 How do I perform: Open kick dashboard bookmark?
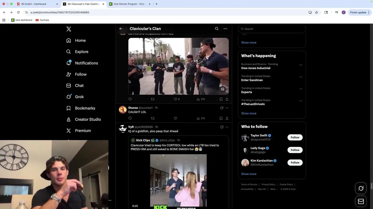[x=22, y=20]
